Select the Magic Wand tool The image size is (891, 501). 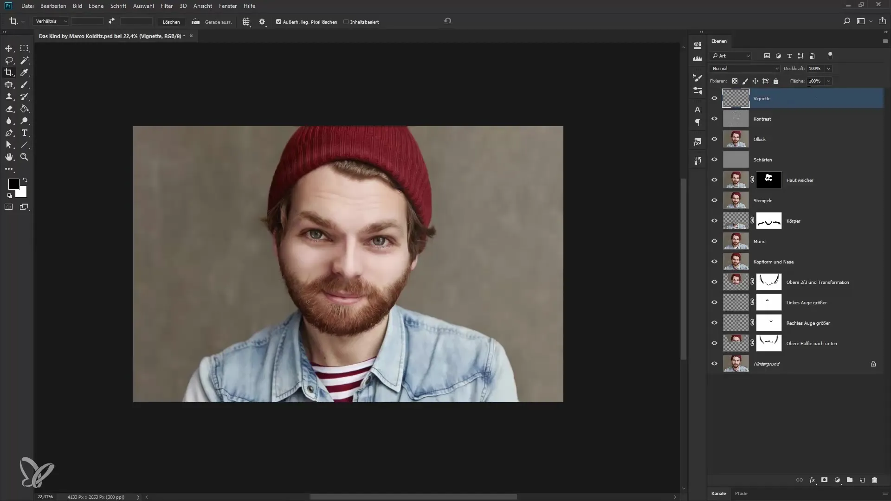point(24,60)
